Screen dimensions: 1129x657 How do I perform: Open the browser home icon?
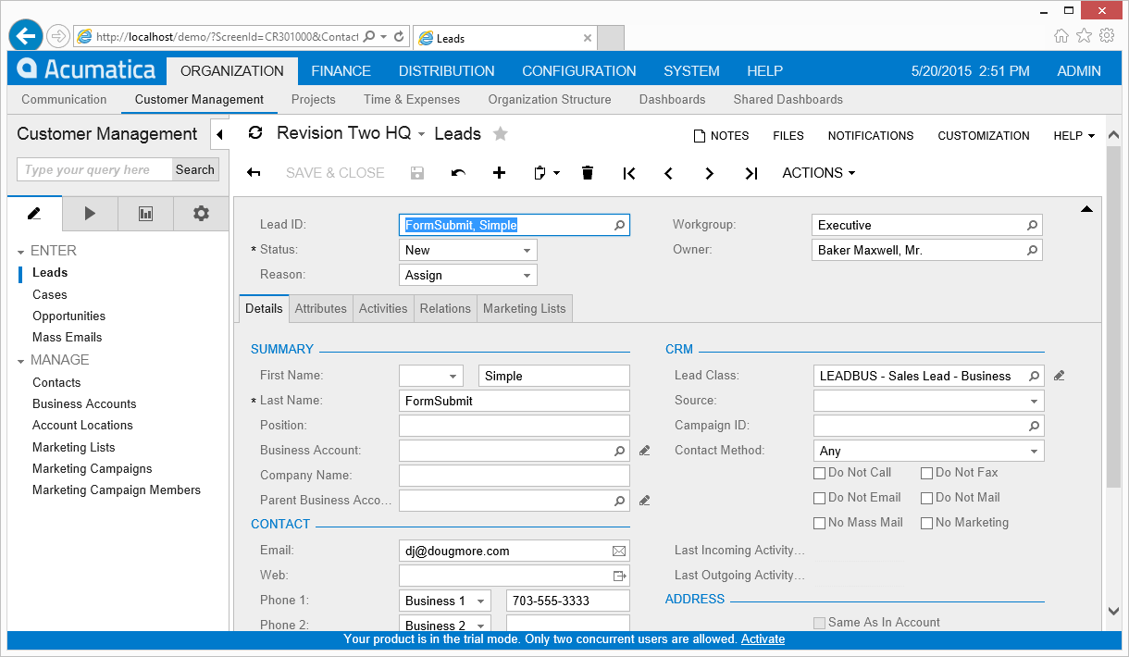[x=1061, y=36]
